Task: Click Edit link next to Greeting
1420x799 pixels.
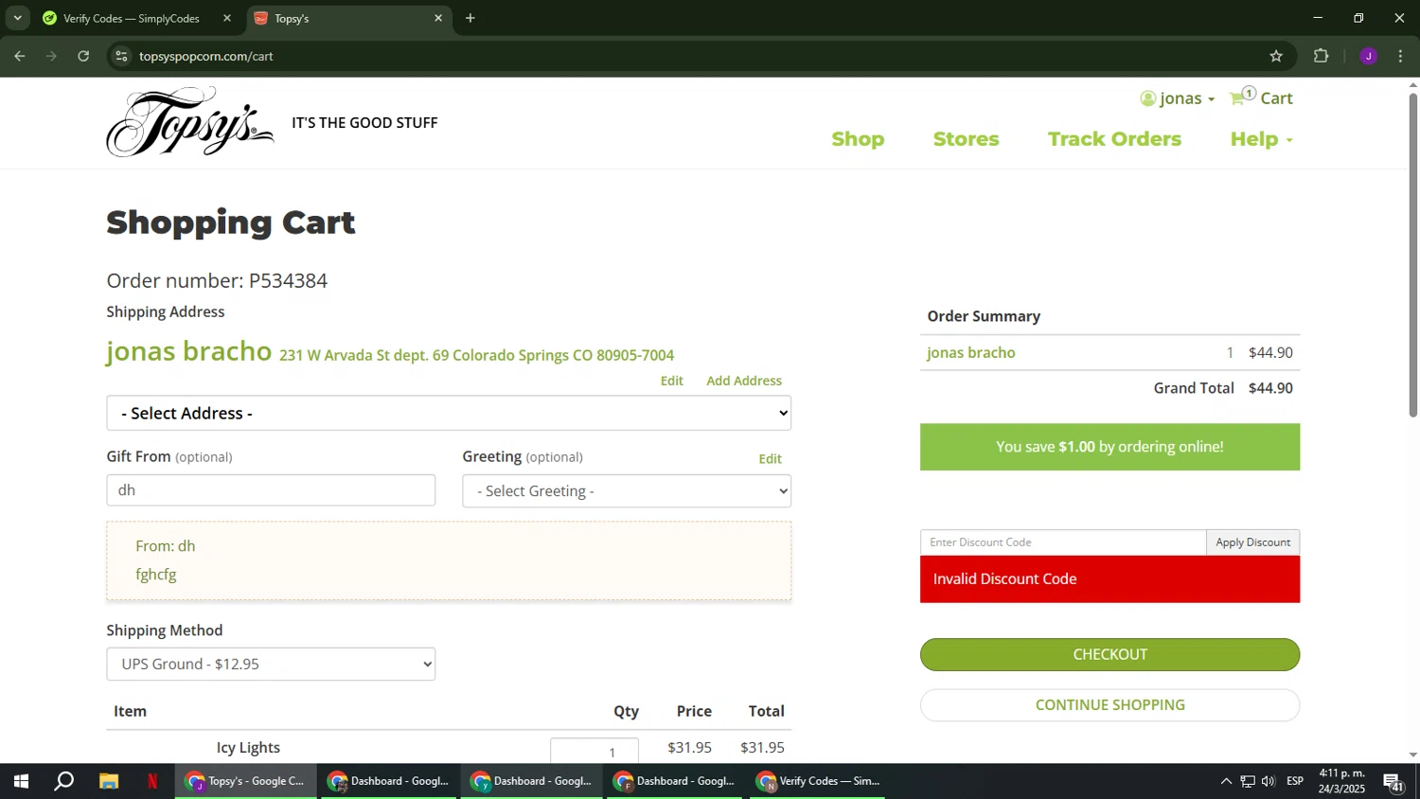Action: click(x=770, y=458)
